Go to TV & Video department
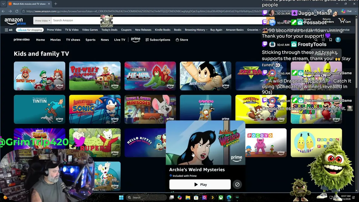Screen dimensions: 359x202 72,30
